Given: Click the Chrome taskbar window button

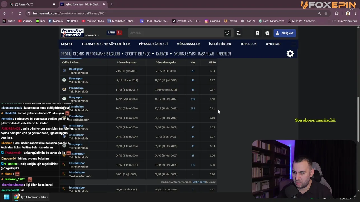Looking at the screenshot, I should click(x=31, y=197).
